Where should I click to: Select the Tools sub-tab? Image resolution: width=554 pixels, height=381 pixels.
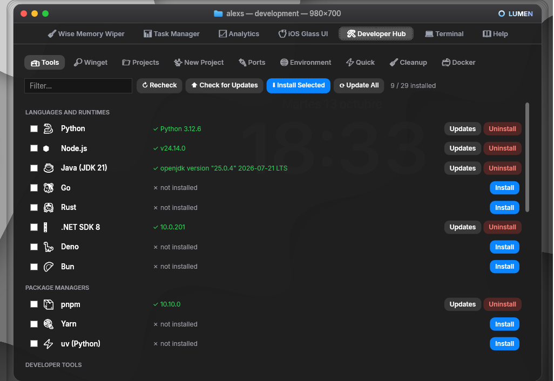(44, 63)
